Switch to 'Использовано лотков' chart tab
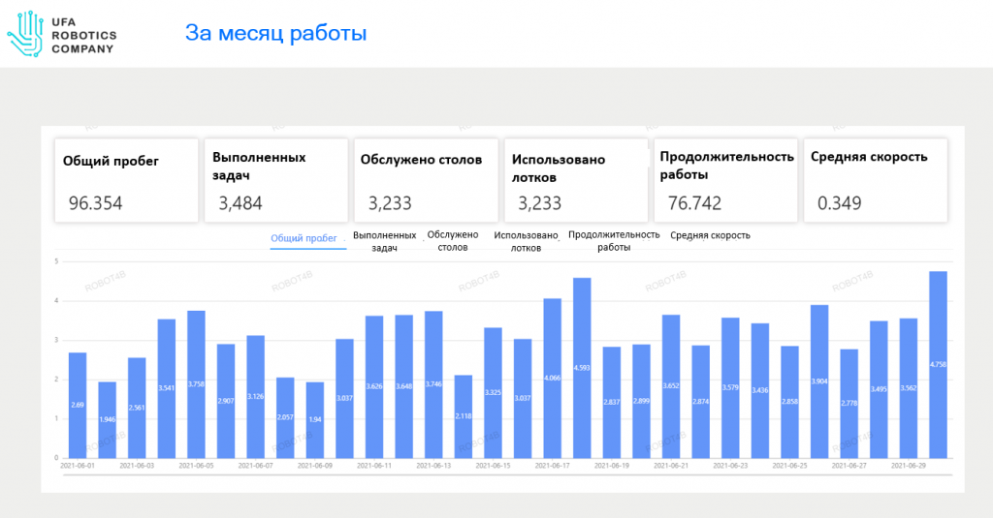 [526, 242]
